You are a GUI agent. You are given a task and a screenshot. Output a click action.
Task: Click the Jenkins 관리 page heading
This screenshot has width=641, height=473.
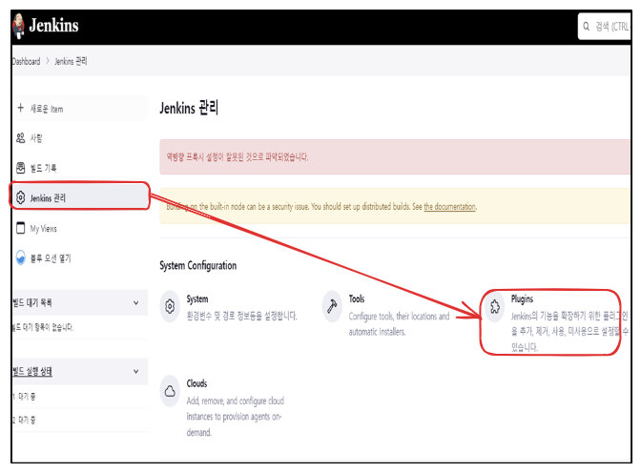[189, 109]
